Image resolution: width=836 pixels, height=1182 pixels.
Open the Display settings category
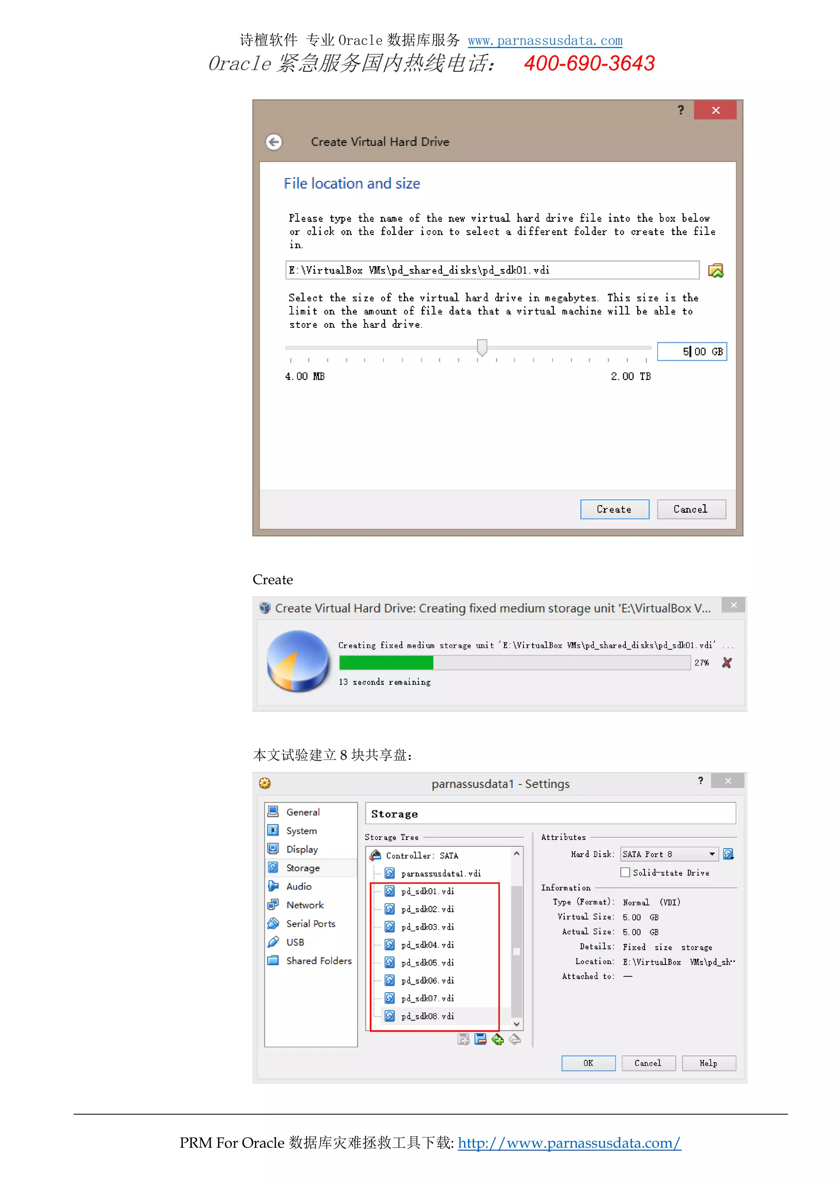pyautogui.click(x=311, y=849)
